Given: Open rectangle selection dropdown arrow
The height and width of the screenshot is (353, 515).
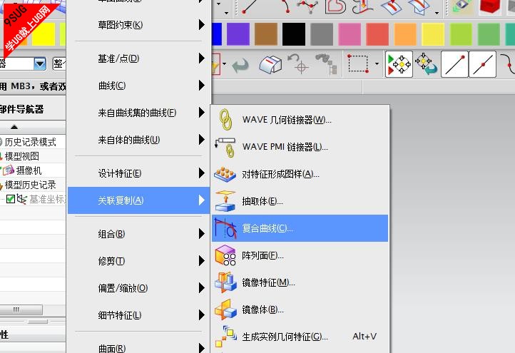Looking at the screenshot, I should coord(377,63).
